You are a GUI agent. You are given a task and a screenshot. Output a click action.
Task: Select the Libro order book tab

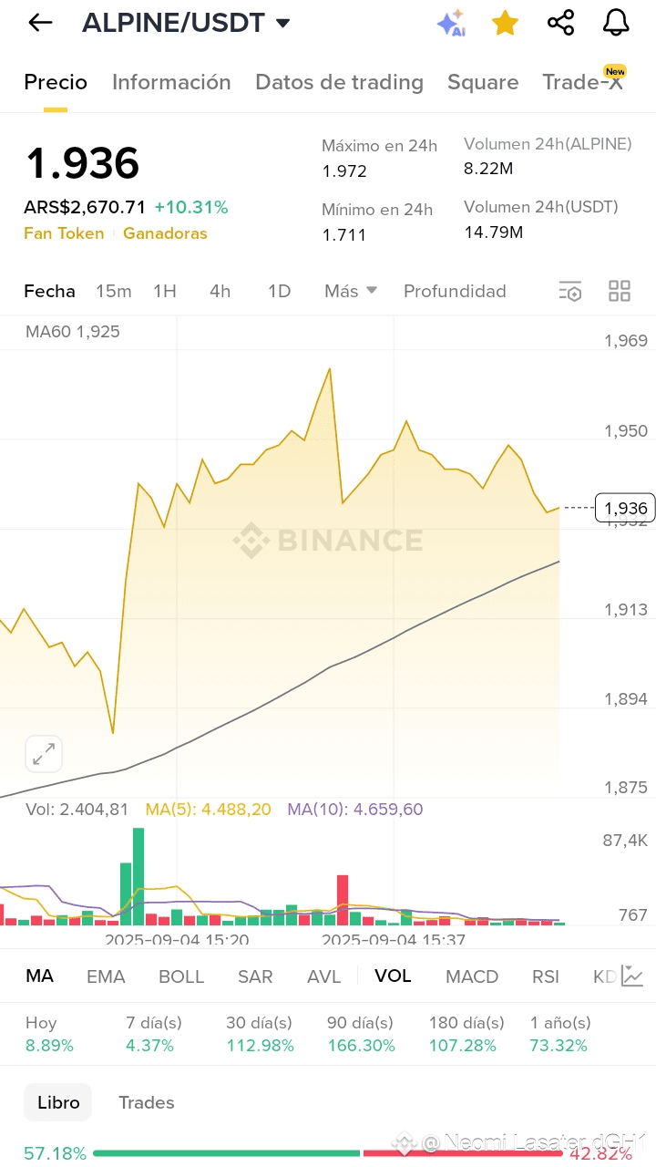58,1102
